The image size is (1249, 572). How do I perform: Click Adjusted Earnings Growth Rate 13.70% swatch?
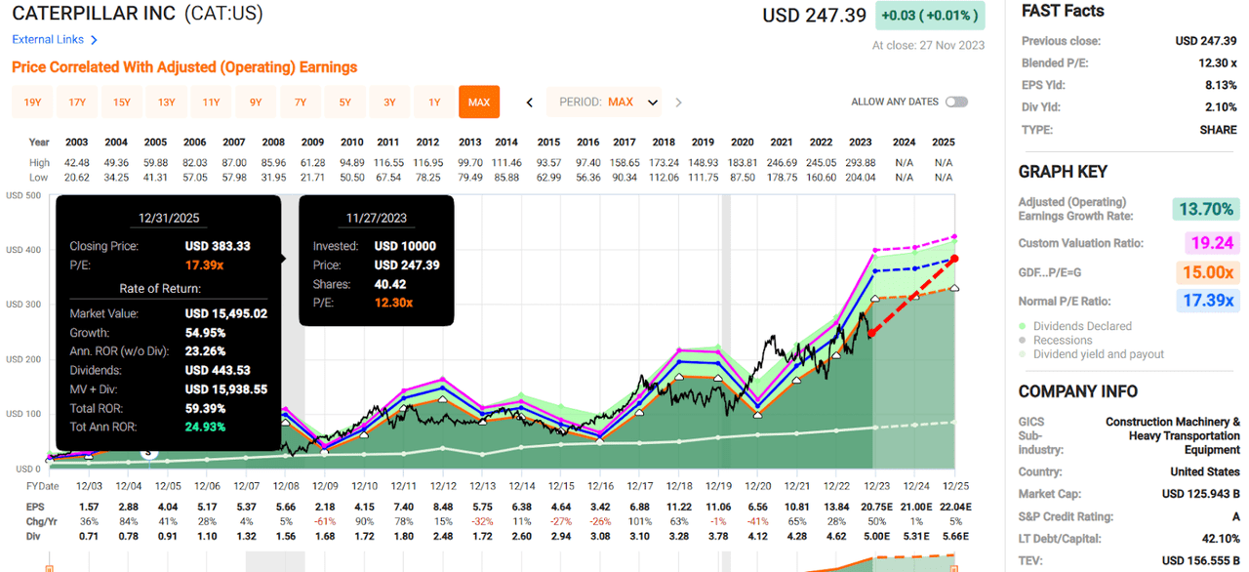[1205, 209]
